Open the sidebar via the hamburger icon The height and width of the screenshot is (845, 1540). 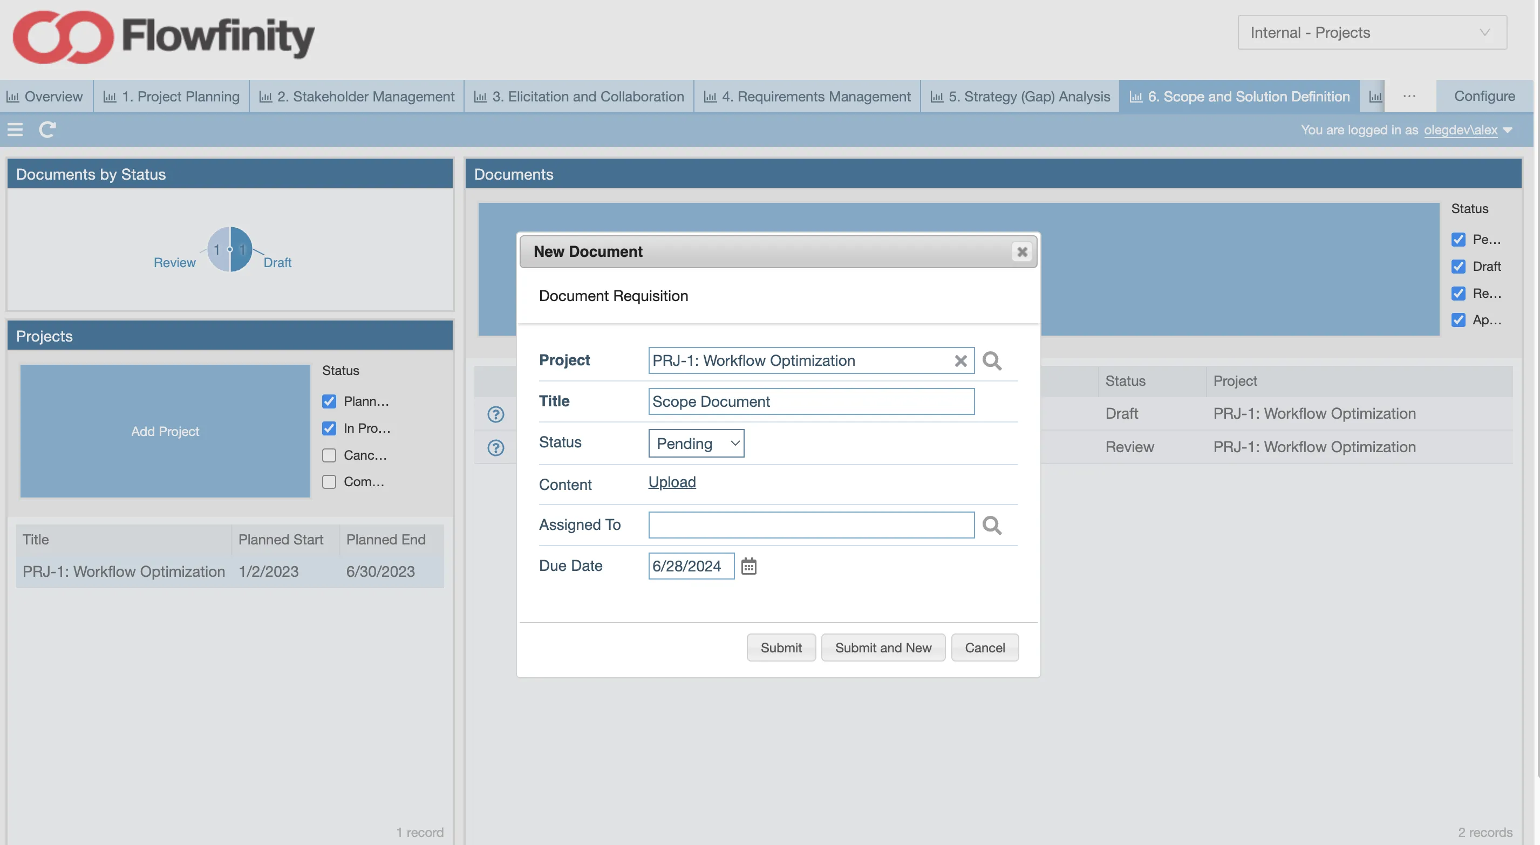pyautogui.click(x=15, y=129)
